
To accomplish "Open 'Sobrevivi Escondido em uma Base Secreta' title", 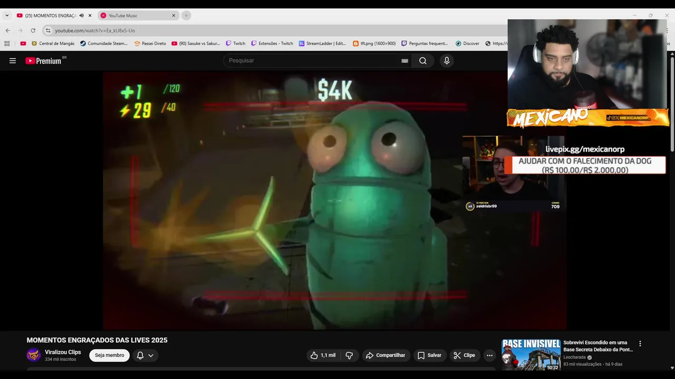I will coord(599,346).
